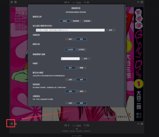
Task: Enable 默认显示预览 with 启用 button
Action: [x=70, y=79]
